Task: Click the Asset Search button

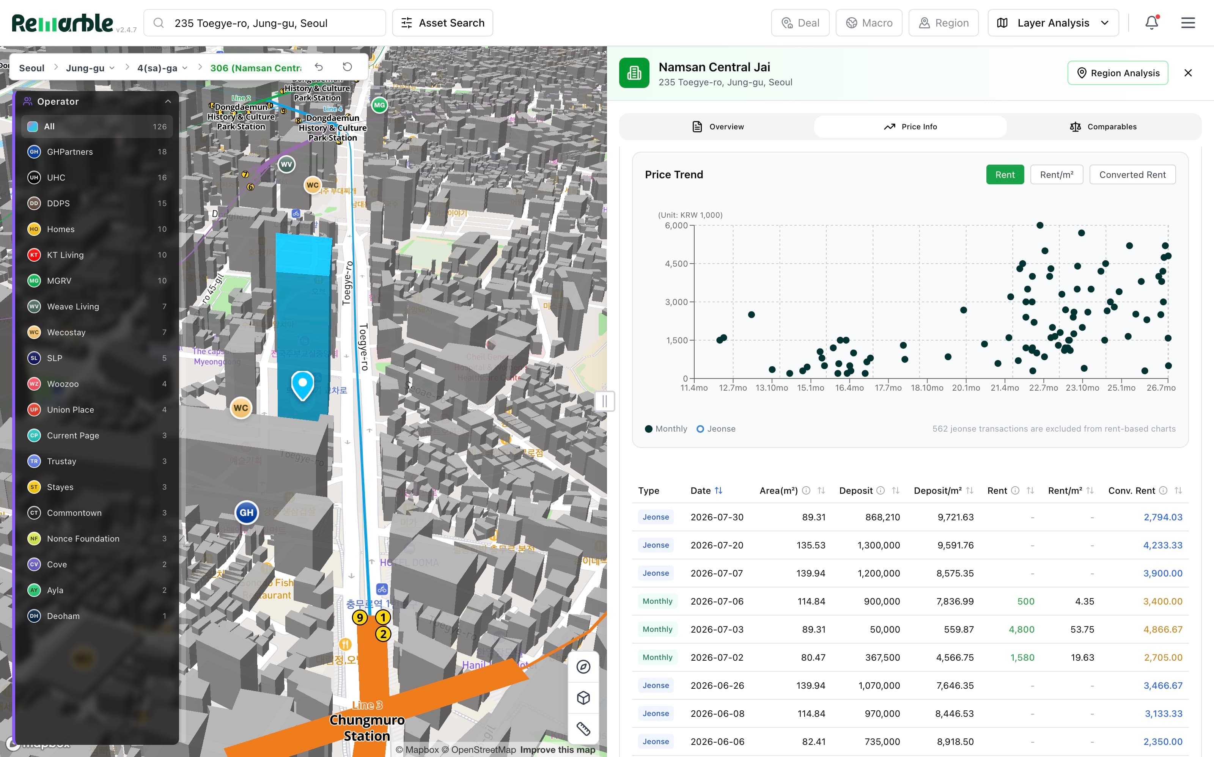Action: tap(442, 22)
